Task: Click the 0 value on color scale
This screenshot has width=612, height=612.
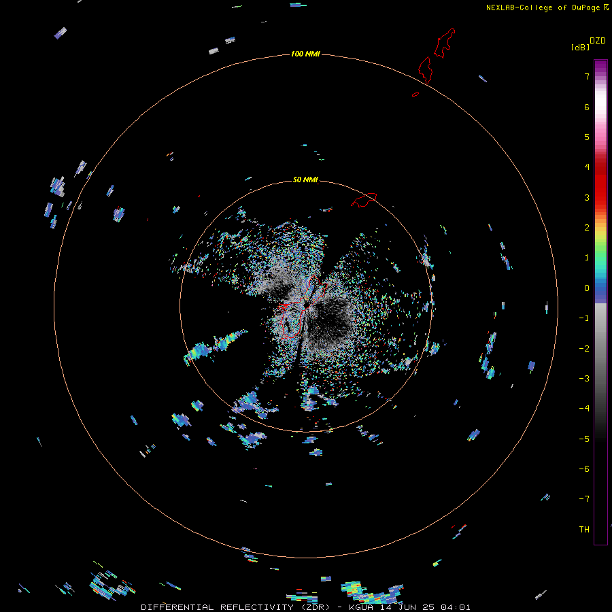Action: (587, 288)
